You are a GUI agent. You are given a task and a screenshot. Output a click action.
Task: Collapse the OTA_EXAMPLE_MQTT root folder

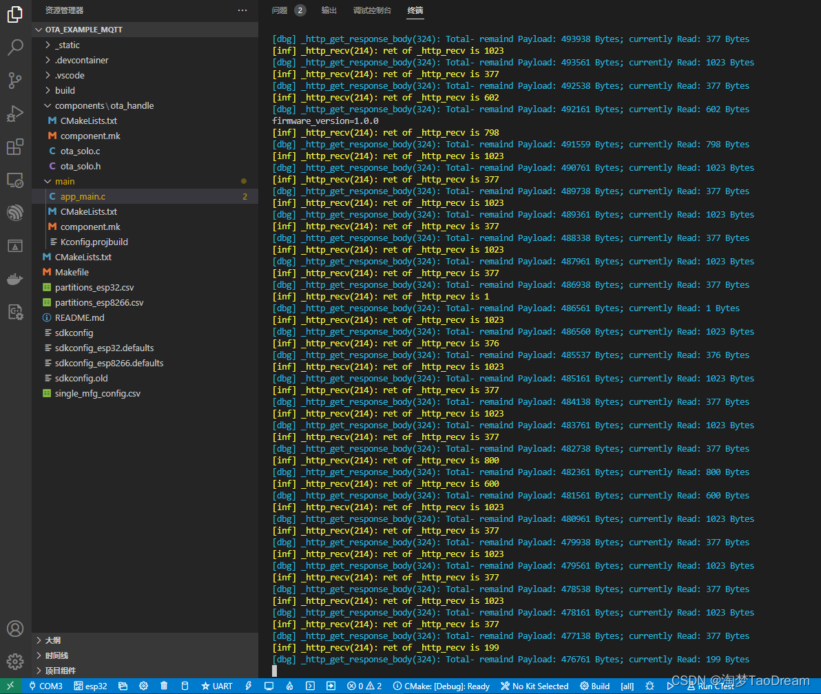tap(145, 30)
